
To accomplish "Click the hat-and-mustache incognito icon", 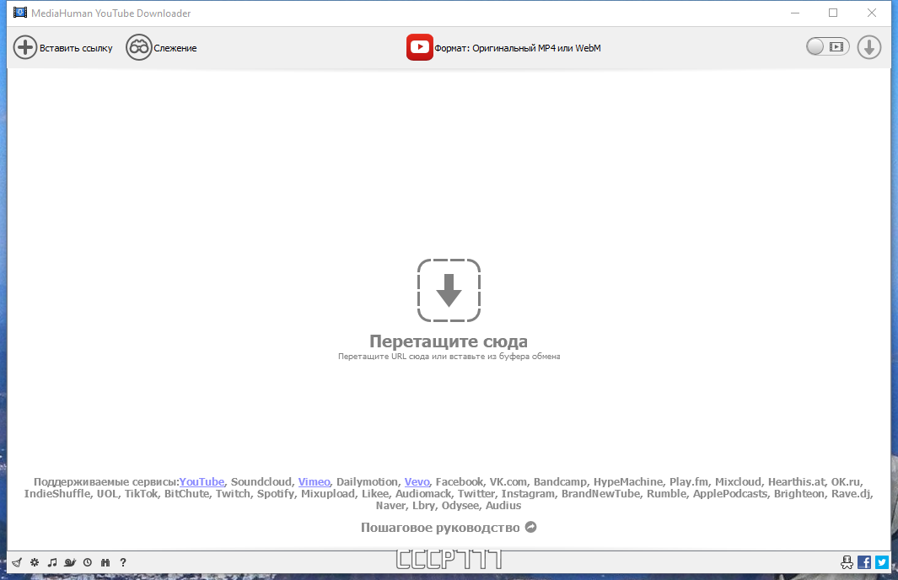I will coord(847,562).
